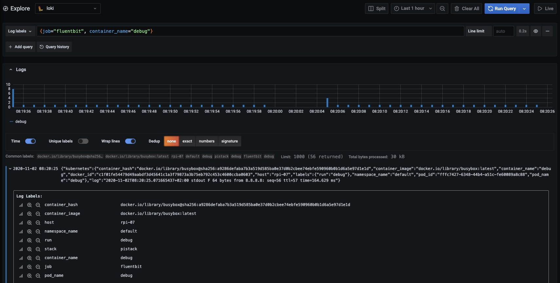Filter for pod_name debug value
The height and width of the screenshot is (283, 560).
coord(29,276)
